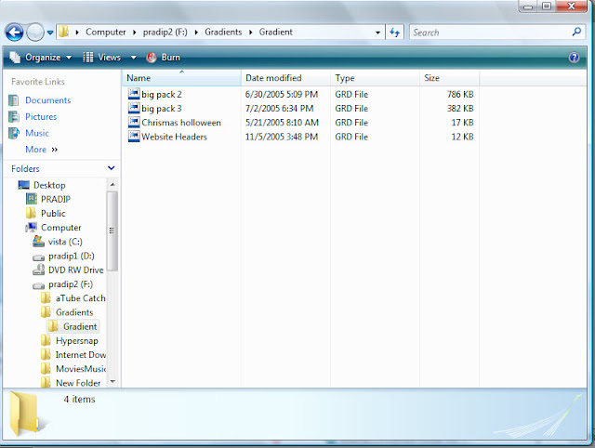Select Gradient subfolder in tree
The width and height of the screenshot is (595, 448).
tap(80, 326)
